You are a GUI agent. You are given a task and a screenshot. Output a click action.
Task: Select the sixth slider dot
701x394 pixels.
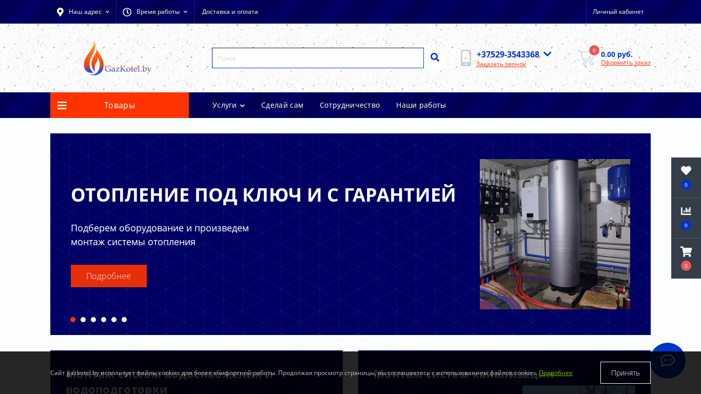[x=124, y=320]
